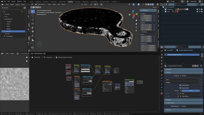204x115 pixels.
Task: Click the blue Z axis gizmo ball
Action: pyautogui.click(x=133, y=11)
